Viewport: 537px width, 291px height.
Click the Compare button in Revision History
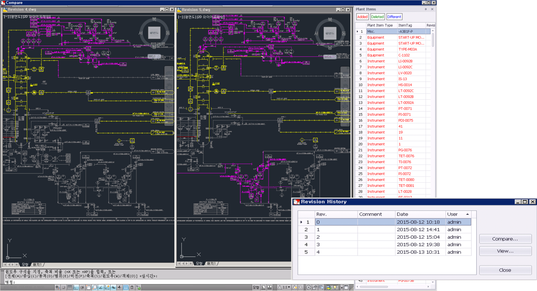[x=505, y=239]
